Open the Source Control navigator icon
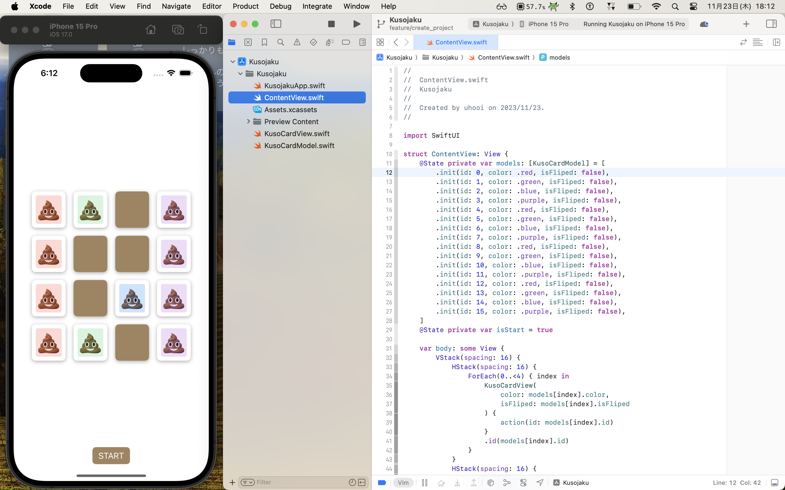The height and width of the screenshot is (490, 785). (x=248, y=42)
